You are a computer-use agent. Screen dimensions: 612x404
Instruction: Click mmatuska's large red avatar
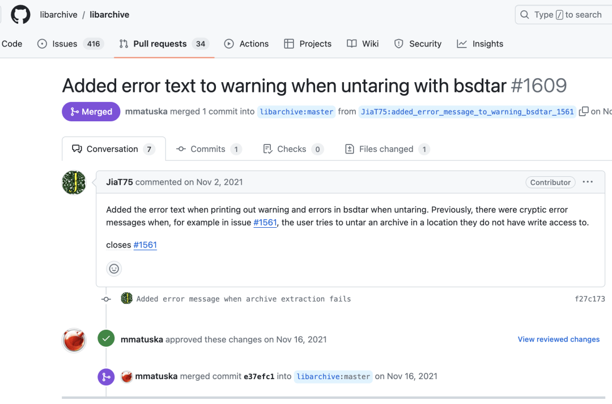tap(74, 340)
